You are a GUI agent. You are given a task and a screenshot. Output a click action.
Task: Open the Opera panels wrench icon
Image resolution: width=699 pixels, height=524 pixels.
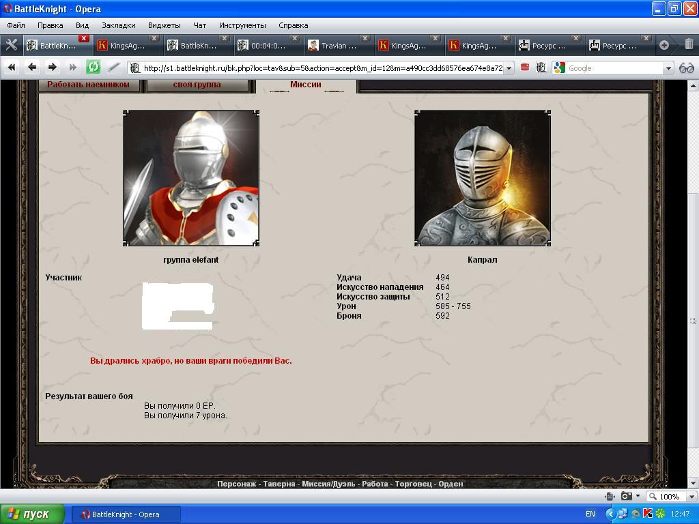11,45
